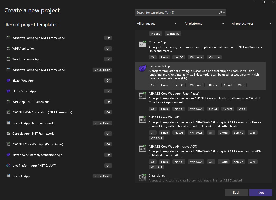The width and height of the screenshot is (276, 200).
Task: Select the ASP.NET Core Web API template
Action: 164,117
